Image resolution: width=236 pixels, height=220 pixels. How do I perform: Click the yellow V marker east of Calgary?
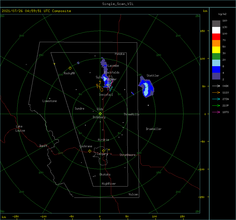(109, 150)
